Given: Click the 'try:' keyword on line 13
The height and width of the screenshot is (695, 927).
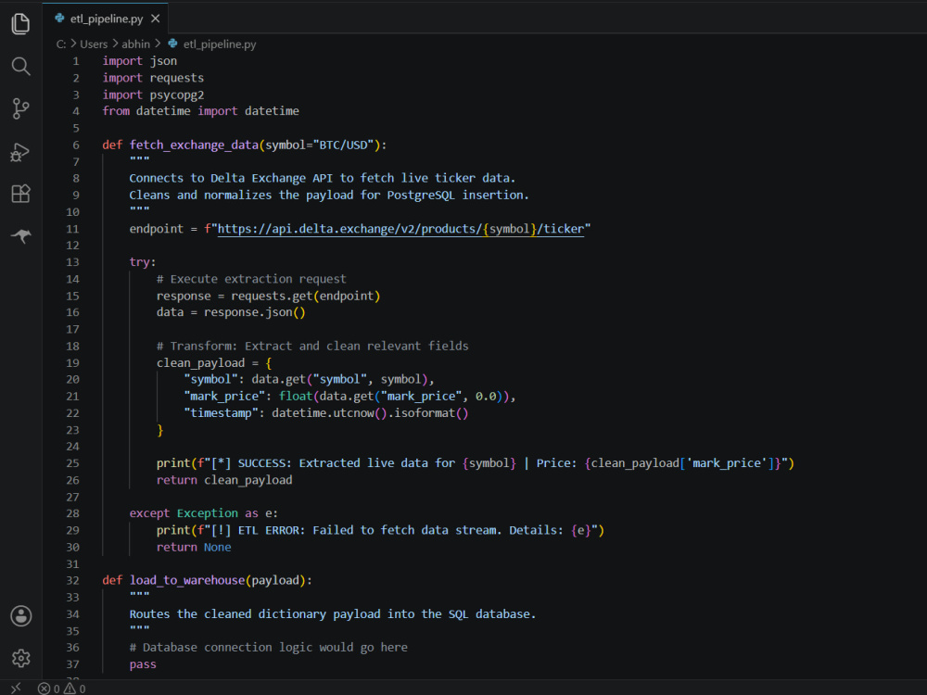Looking at the screenshot, I should (143, 262).
